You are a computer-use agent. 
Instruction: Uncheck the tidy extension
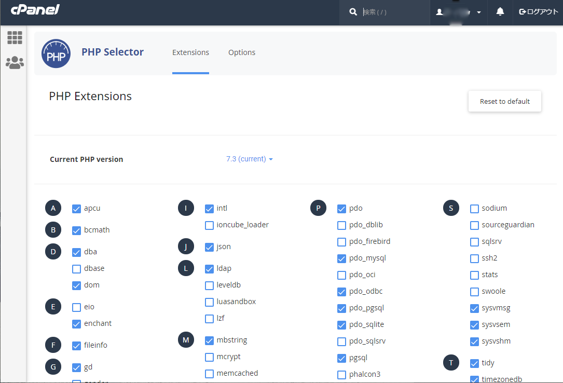point(474,364)
